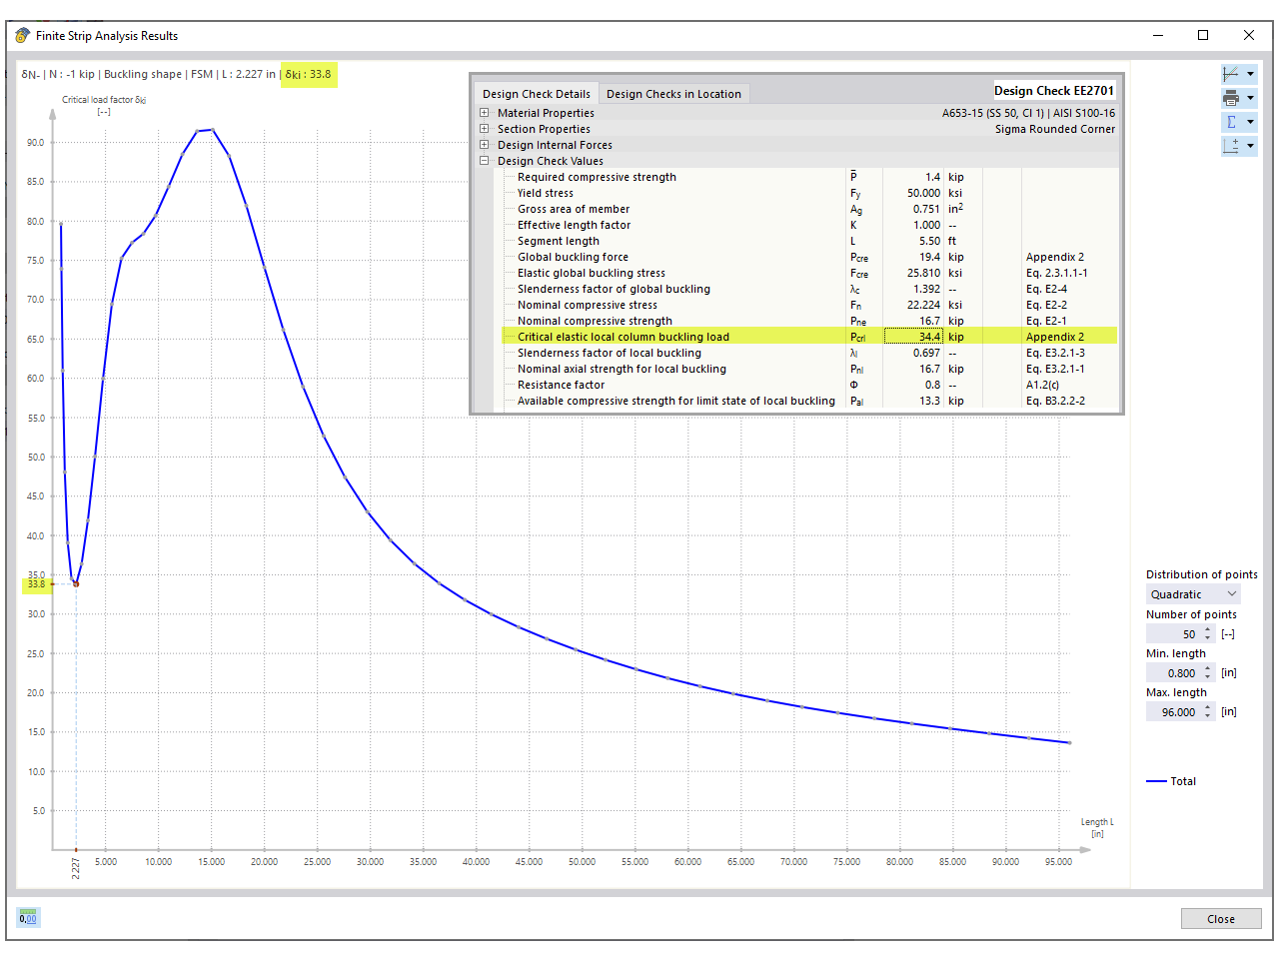Collapse the Design Check Values section

(484, 161)
